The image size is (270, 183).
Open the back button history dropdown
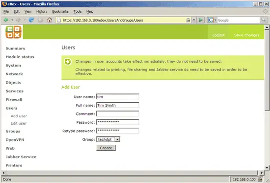coord(12,20)
